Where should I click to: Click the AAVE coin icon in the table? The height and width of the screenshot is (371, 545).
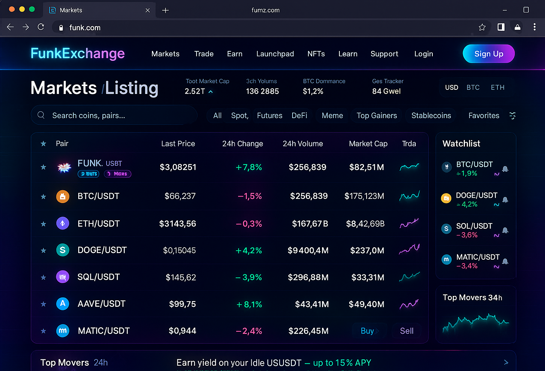63,304
